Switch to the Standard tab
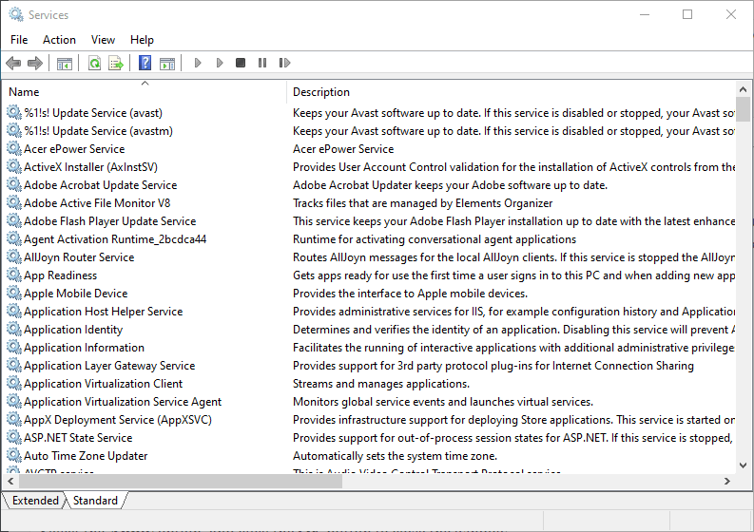The height and width of the screenshot is (532, 754). point(95,501)
